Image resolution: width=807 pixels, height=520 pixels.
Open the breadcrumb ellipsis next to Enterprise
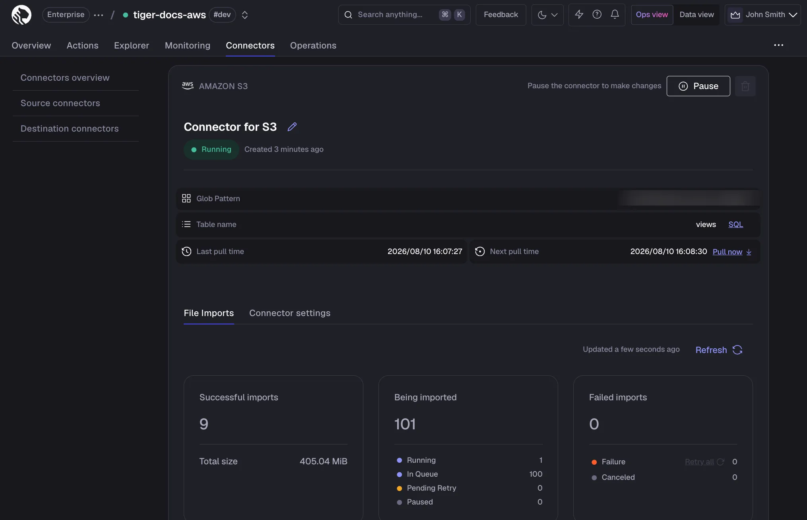click(99, 15)
